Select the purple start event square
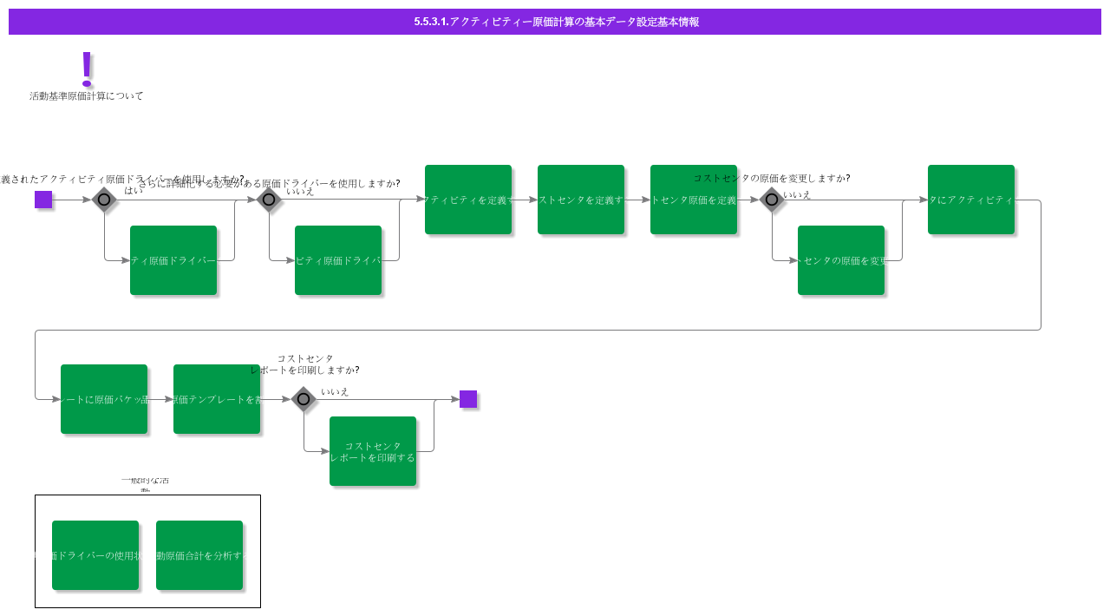This screenshot has width=1110, height=616. [43, 200]
